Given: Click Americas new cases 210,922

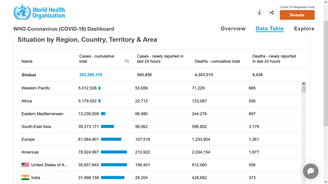Looking at the screenshot, I should [x=143, y=152].
